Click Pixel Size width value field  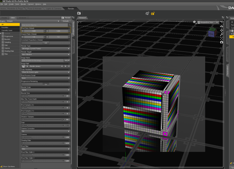(34, 31)
